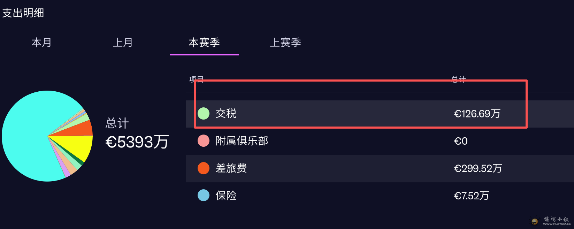Image resolution: width=574 pixels, height=229 pixels.
Task: Click the €5393万 total figure
Action: [x=137, y=142]
